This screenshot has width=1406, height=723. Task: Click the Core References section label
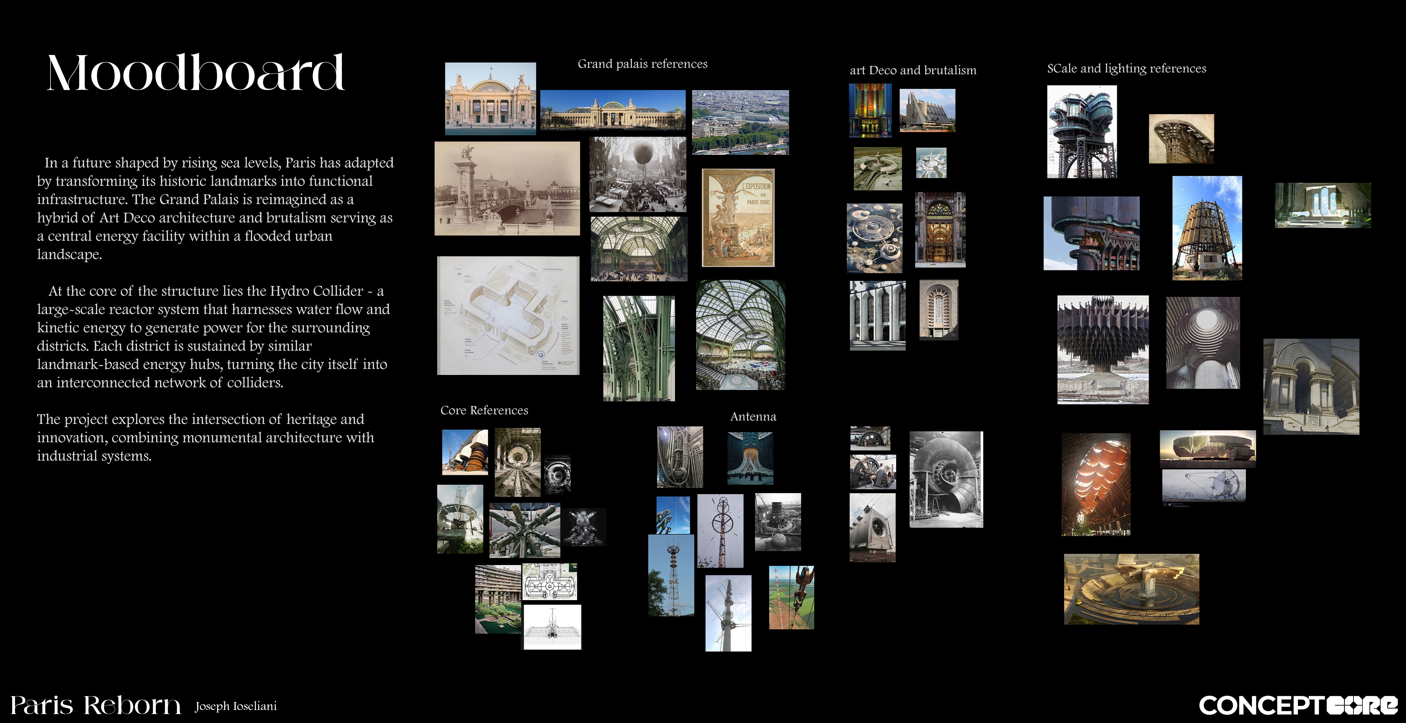484,410
